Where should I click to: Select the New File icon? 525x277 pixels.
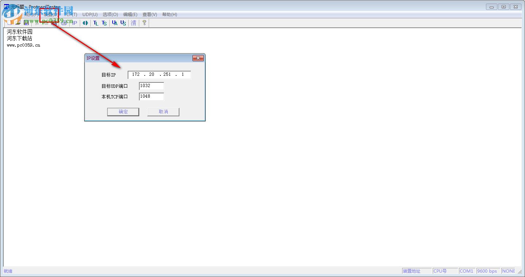10,23
